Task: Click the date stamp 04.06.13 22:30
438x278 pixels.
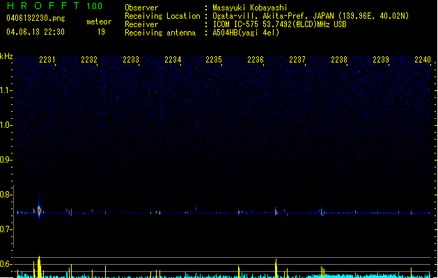Action: click(36, 32)
